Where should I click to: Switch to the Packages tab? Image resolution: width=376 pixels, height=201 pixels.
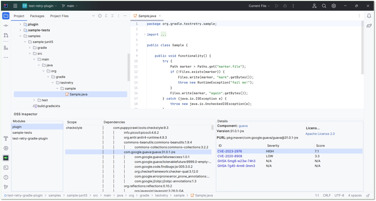tap(37, 16)
